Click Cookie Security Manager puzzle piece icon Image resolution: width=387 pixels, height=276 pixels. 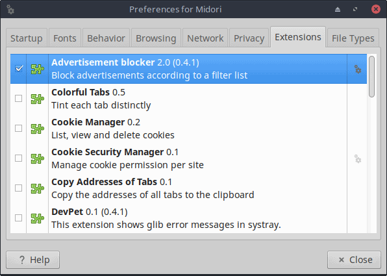(x=37, y=158)
